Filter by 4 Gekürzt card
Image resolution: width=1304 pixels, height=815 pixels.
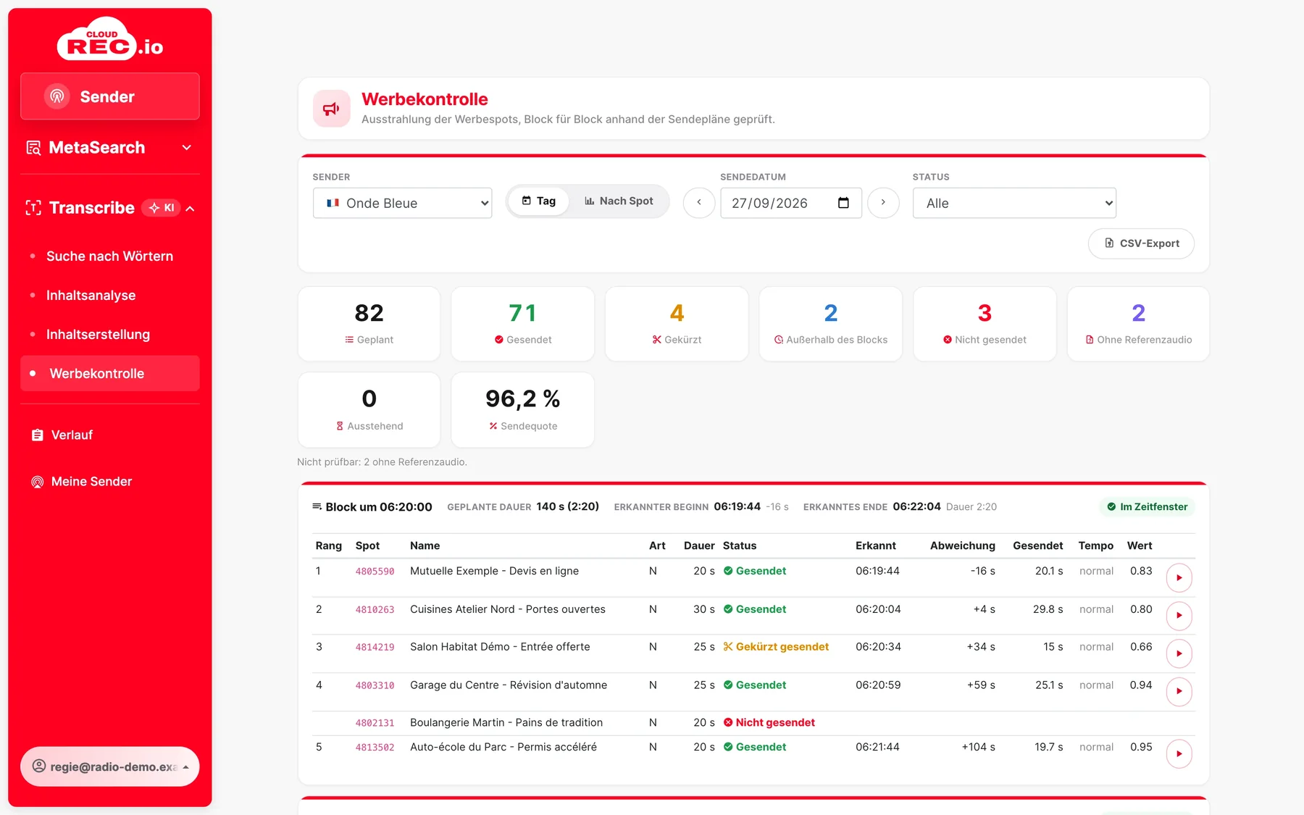tap(677, 324)
